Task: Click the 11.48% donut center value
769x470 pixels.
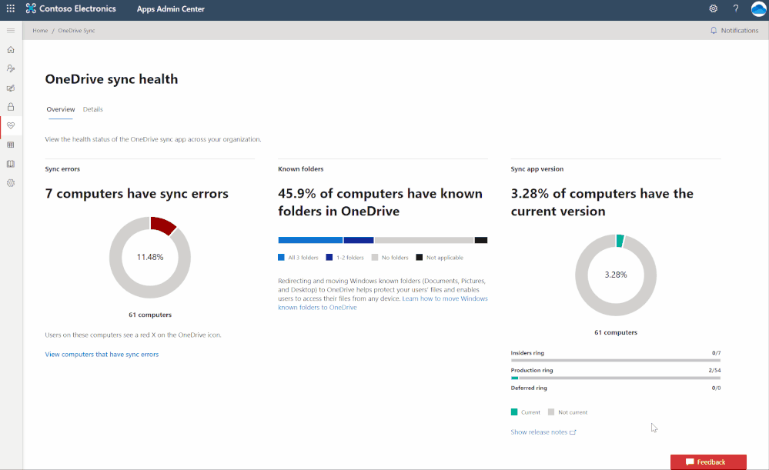Action: 150,257
